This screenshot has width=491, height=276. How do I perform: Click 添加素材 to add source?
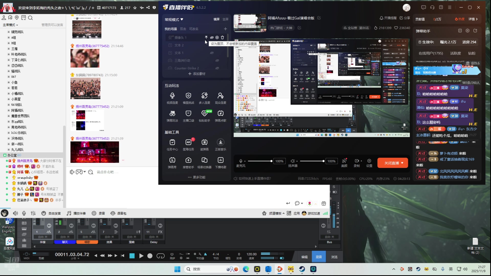197,74
